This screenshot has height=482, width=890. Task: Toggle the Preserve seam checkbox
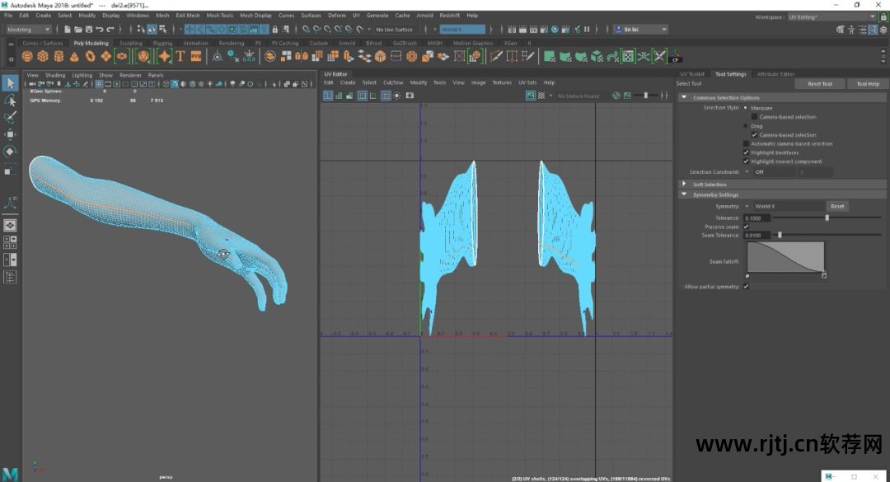(747, 227)
